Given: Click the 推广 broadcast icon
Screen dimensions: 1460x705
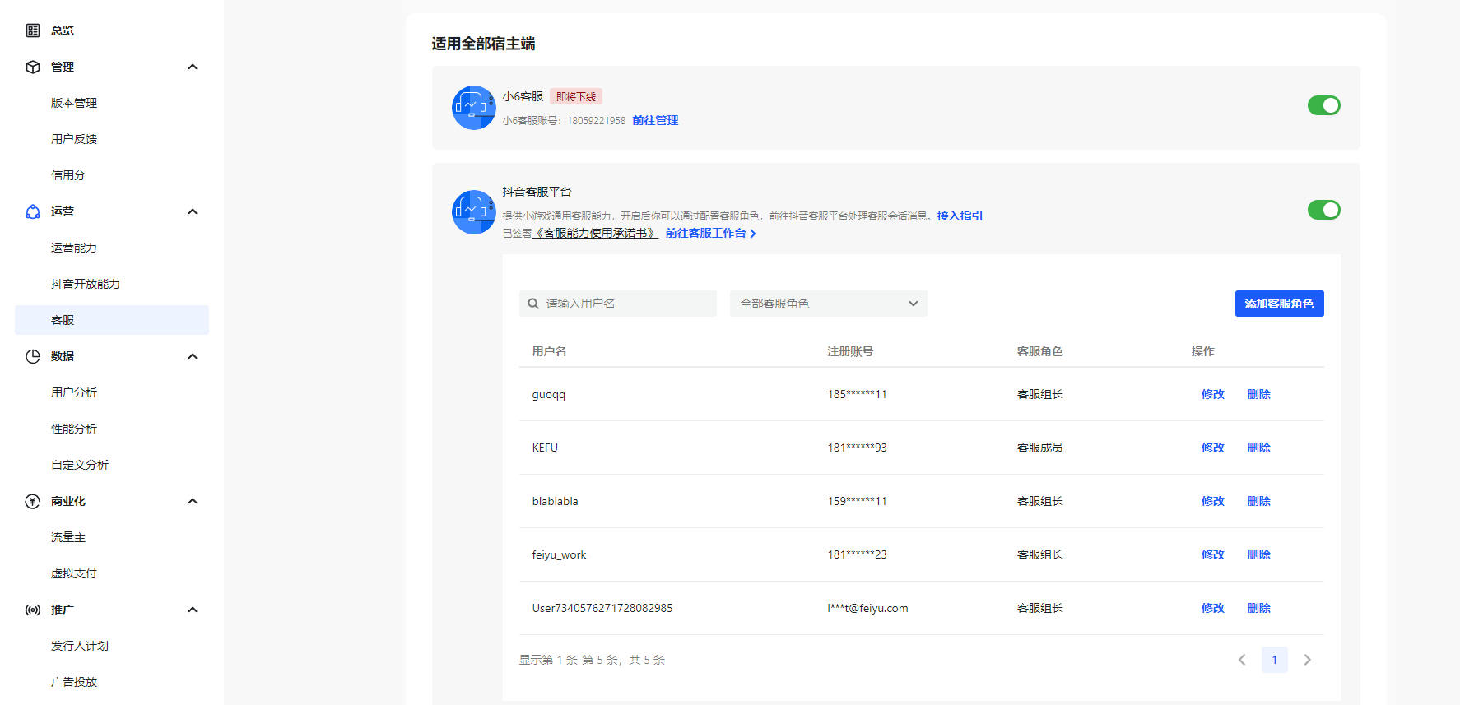Looking at the screenshot, I should (33, 610).
